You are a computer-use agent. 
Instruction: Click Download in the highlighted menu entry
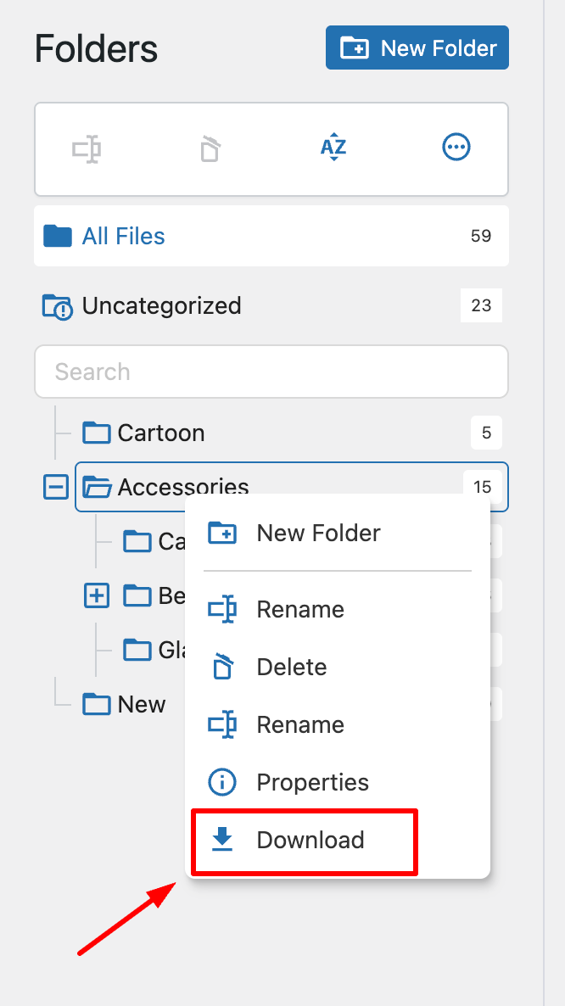click(x=309, y=838)
